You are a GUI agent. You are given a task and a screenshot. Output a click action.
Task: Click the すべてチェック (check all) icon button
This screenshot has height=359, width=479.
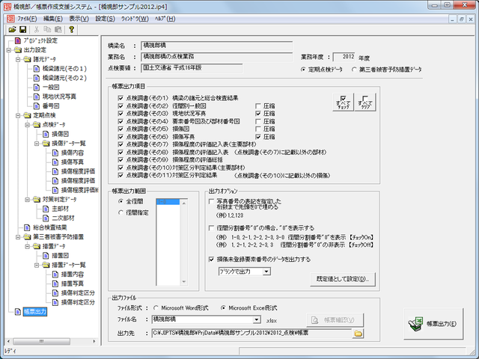point(344,101)
